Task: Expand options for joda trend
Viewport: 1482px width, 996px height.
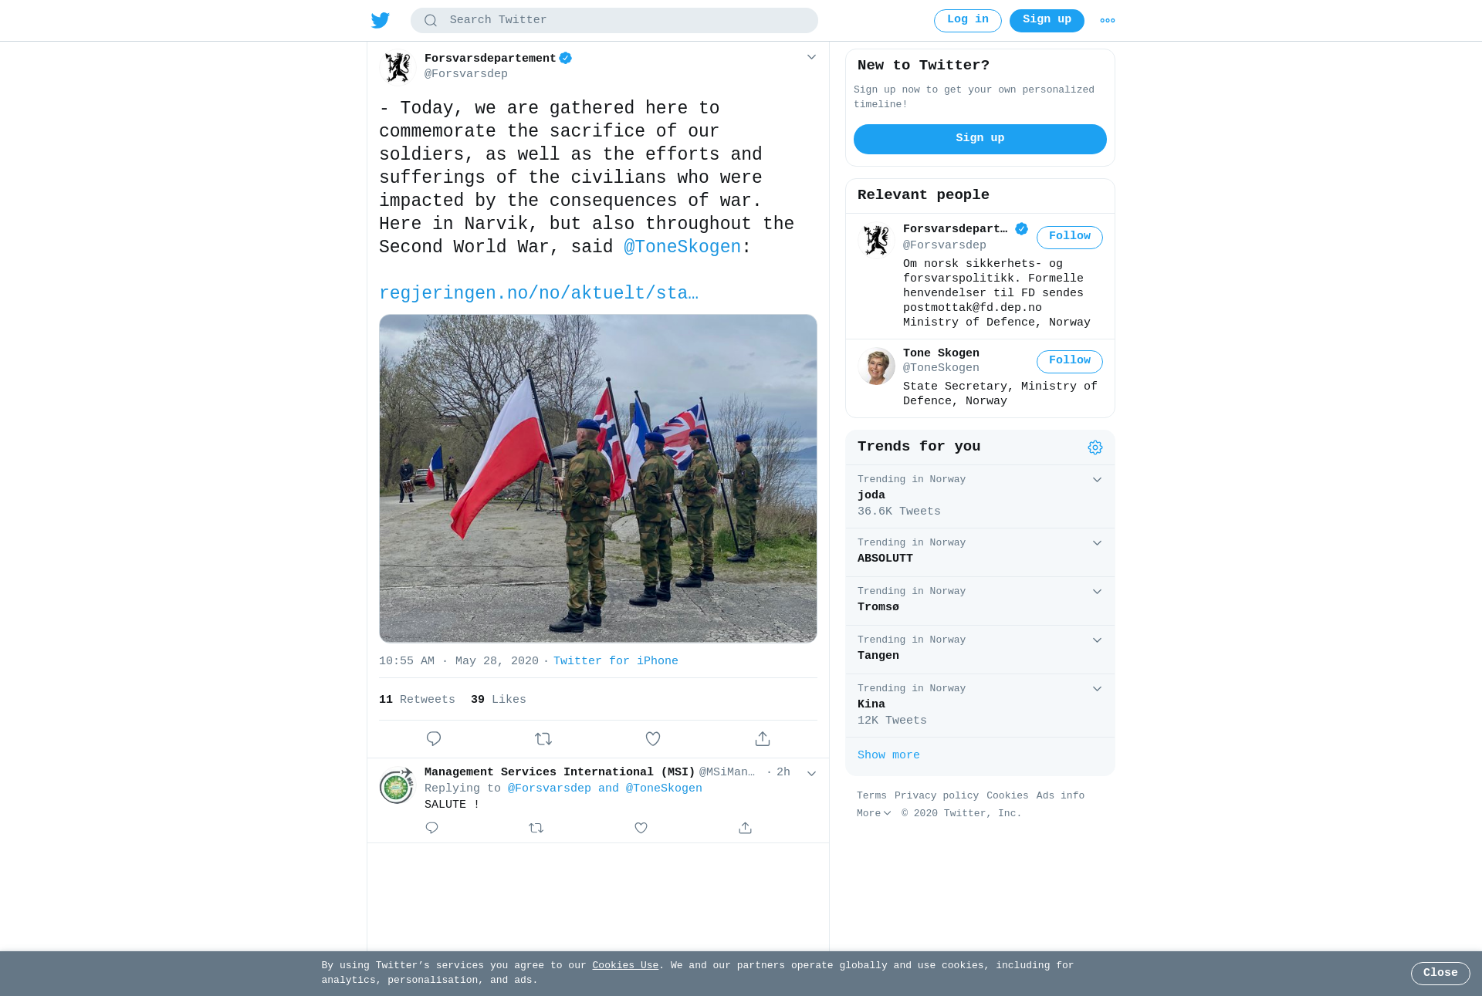Action: pyautogui.click(x=1097, y=480)
